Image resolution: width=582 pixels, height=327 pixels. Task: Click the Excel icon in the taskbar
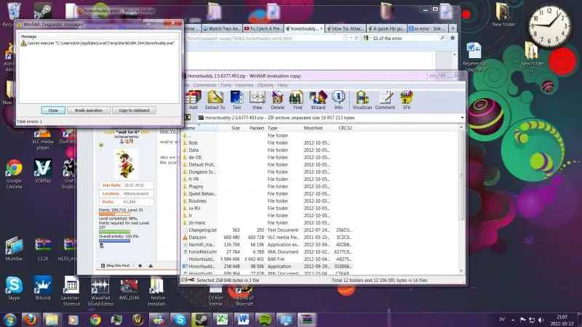(222, 320)
